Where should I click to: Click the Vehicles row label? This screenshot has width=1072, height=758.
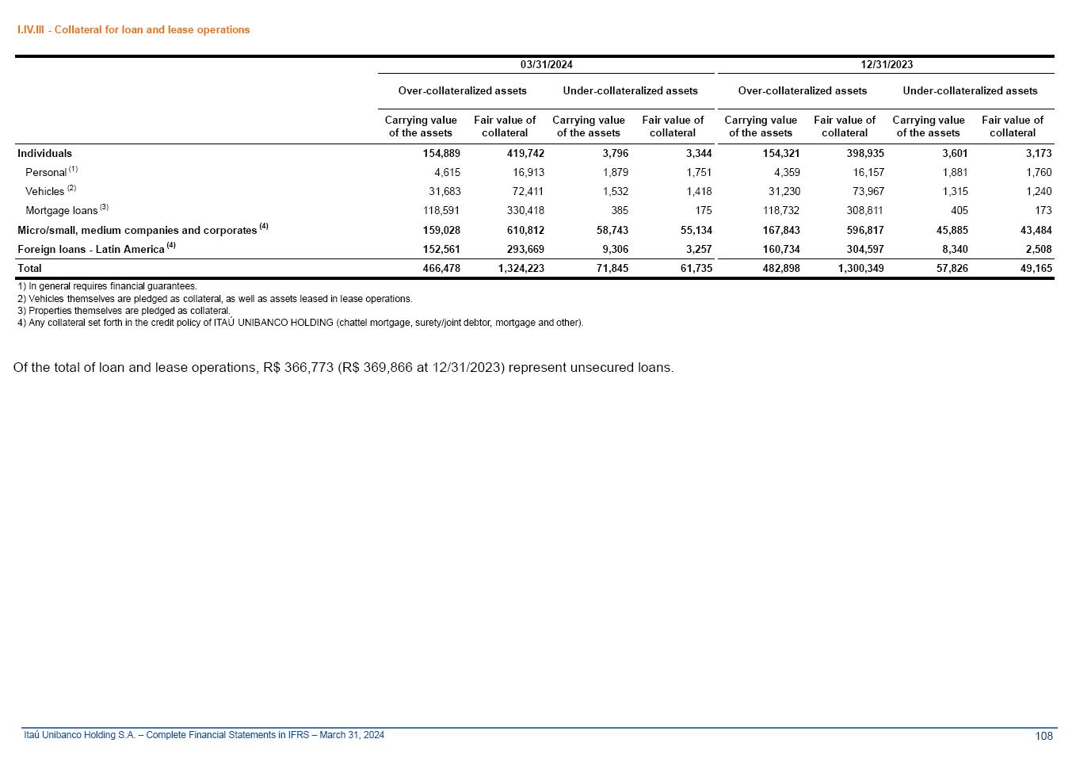pyautogui.click(x=44, y=192)
